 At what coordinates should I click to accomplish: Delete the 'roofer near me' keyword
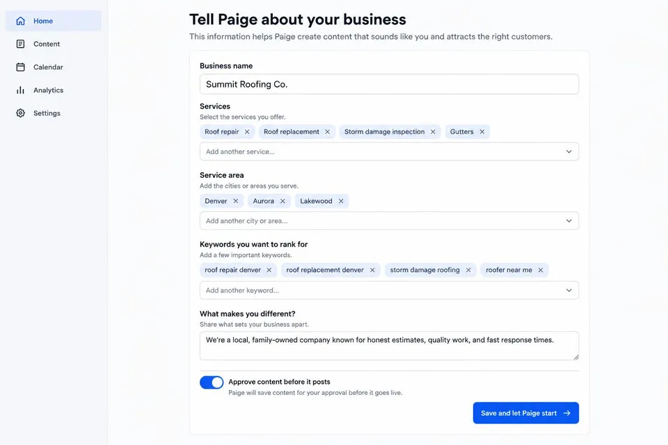click(541, 270)
